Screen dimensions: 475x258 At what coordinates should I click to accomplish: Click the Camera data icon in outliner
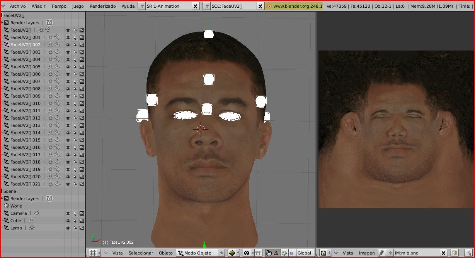pos(37,213)
